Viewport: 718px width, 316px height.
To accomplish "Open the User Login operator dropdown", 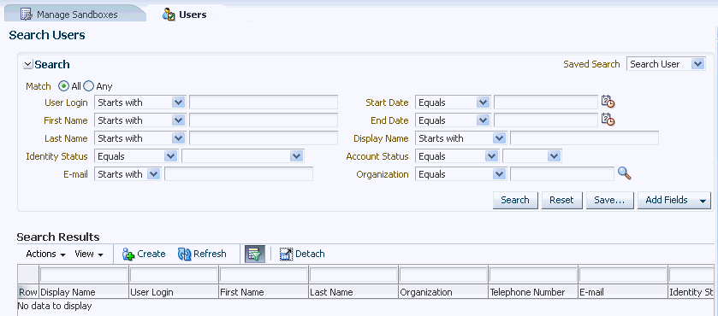I will [x=139, y=102].
